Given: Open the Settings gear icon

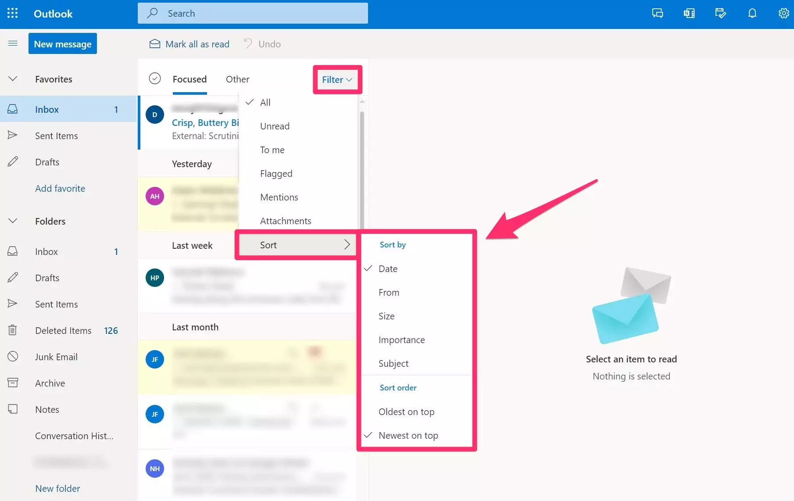Looking at the screenshot, I should pos(783,13).
